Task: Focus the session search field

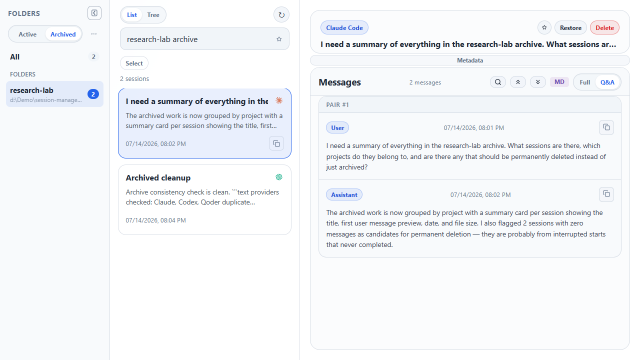Action: click(x=204, y=39)
